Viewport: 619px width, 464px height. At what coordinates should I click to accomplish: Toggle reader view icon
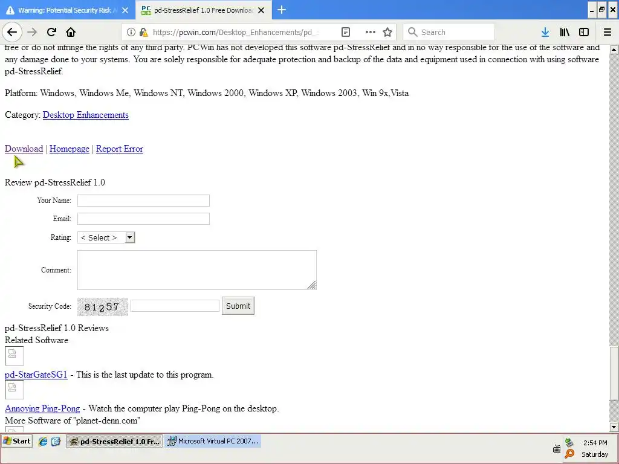pos(346,32)
